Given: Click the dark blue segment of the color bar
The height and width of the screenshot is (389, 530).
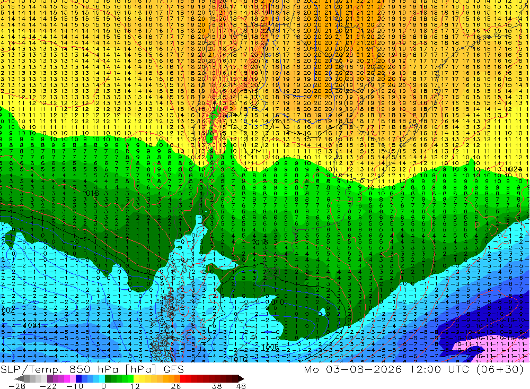Looking at the screenshot, I should pyautogui.click(x=78, y=378).
